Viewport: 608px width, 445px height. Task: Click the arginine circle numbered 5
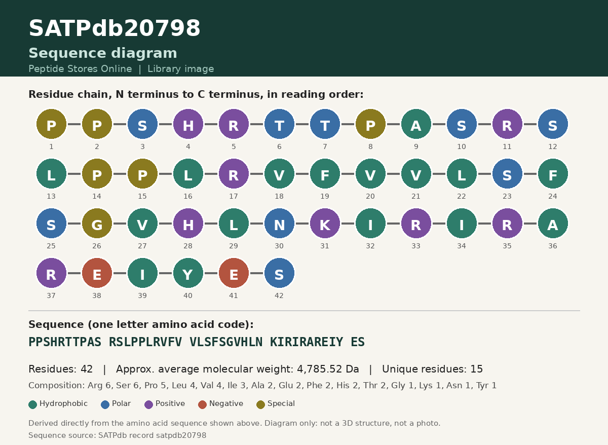[234, 124]
